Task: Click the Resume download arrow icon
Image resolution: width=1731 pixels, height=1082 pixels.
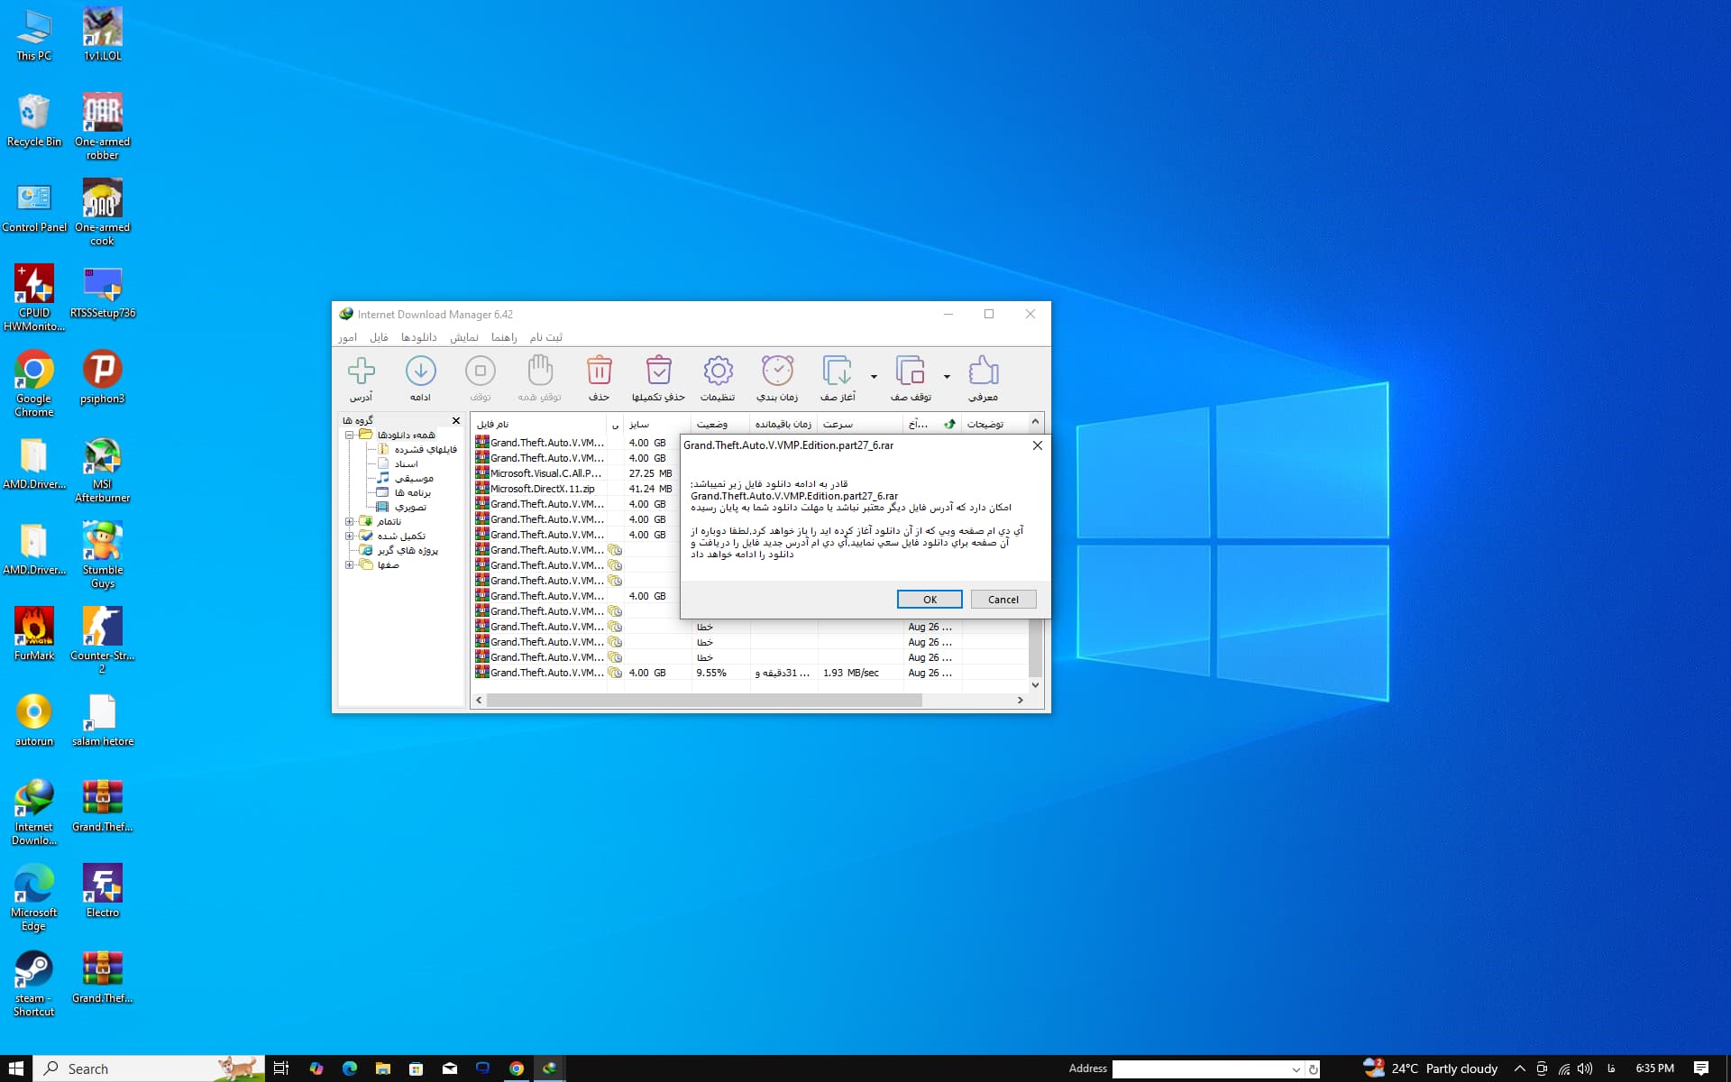Action: tap(420, 371)
